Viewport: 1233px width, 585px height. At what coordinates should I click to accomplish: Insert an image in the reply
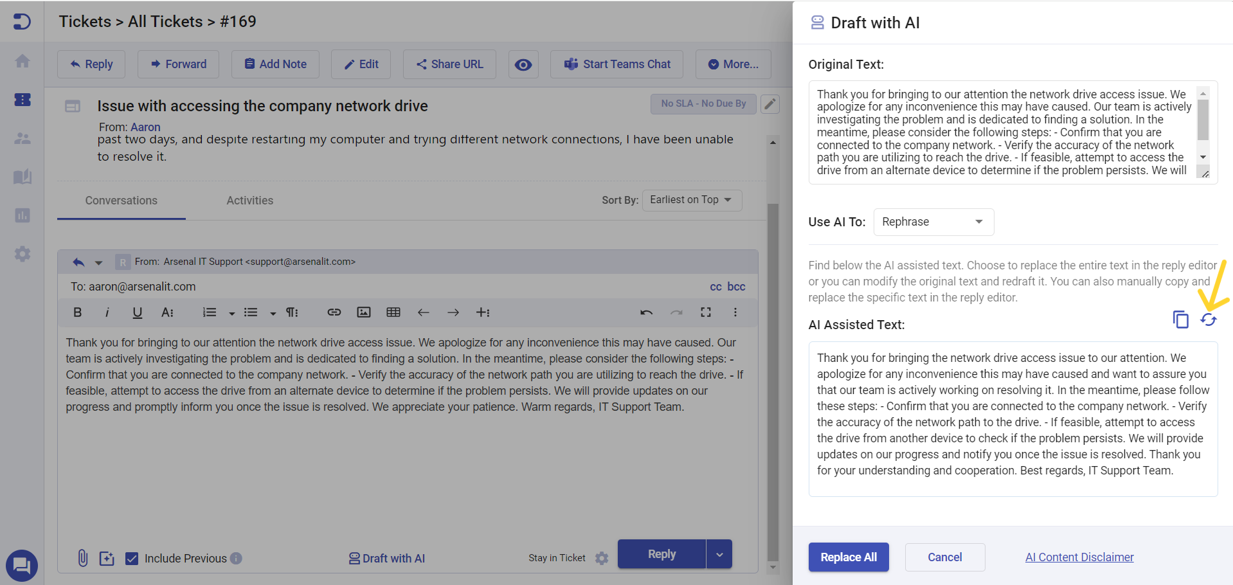tap(364, 312)
